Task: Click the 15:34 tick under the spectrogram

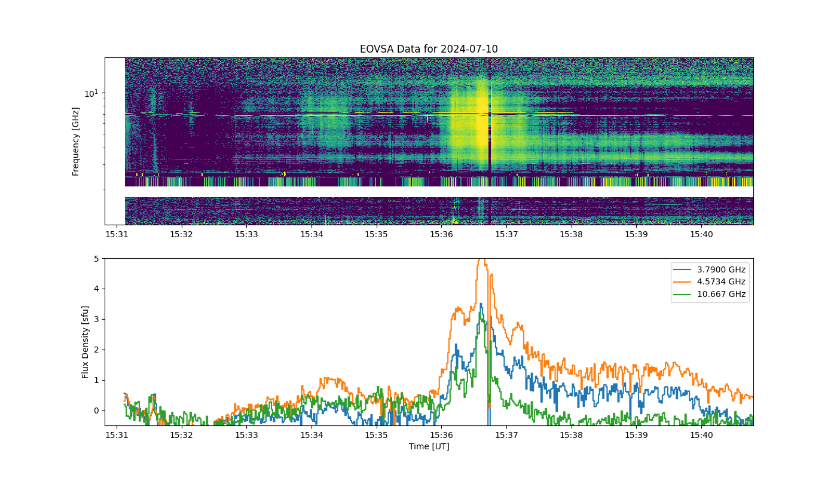Action: [311, 234]
